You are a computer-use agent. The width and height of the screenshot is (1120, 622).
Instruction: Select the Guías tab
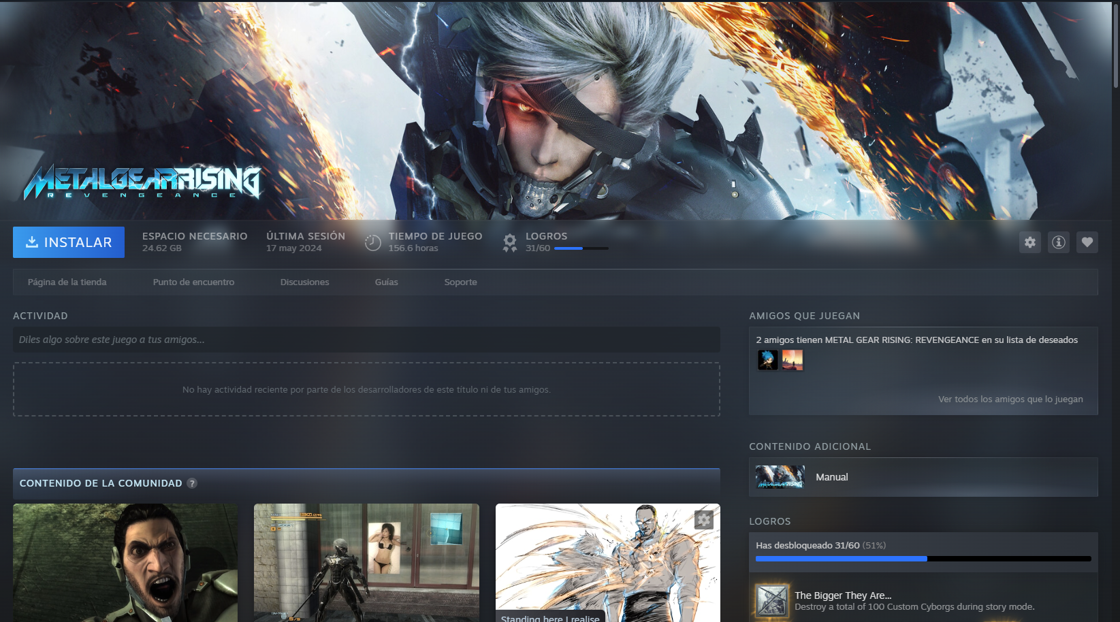[x=386, y=282]
